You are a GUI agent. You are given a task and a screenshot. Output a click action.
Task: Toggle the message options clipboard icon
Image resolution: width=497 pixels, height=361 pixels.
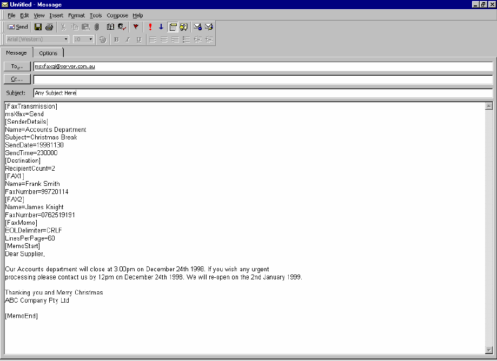[x=173, y=27]
